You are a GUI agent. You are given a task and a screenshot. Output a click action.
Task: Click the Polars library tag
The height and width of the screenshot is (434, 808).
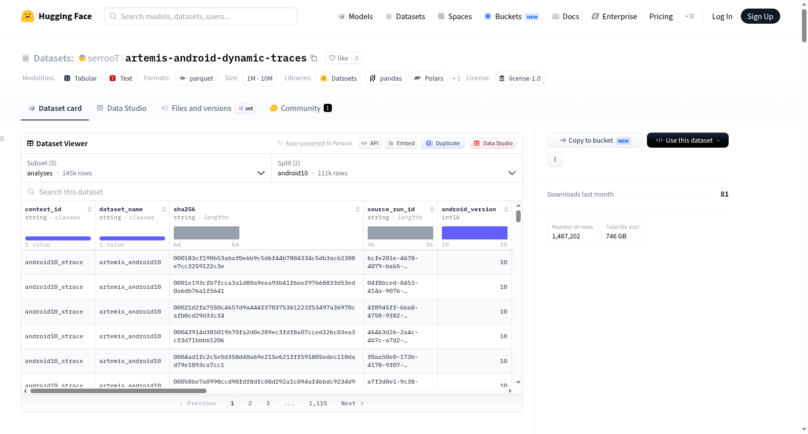click(x=429, y=78)
